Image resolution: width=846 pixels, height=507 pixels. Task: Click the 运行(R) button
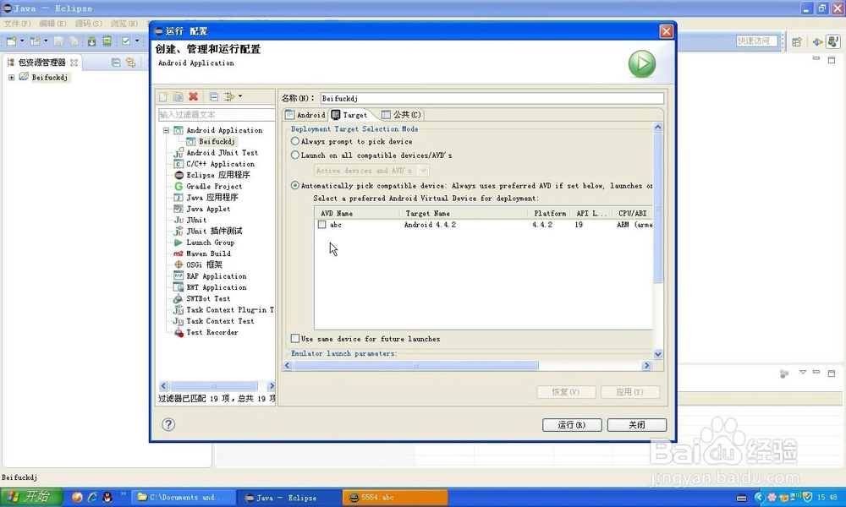[571, 424]
